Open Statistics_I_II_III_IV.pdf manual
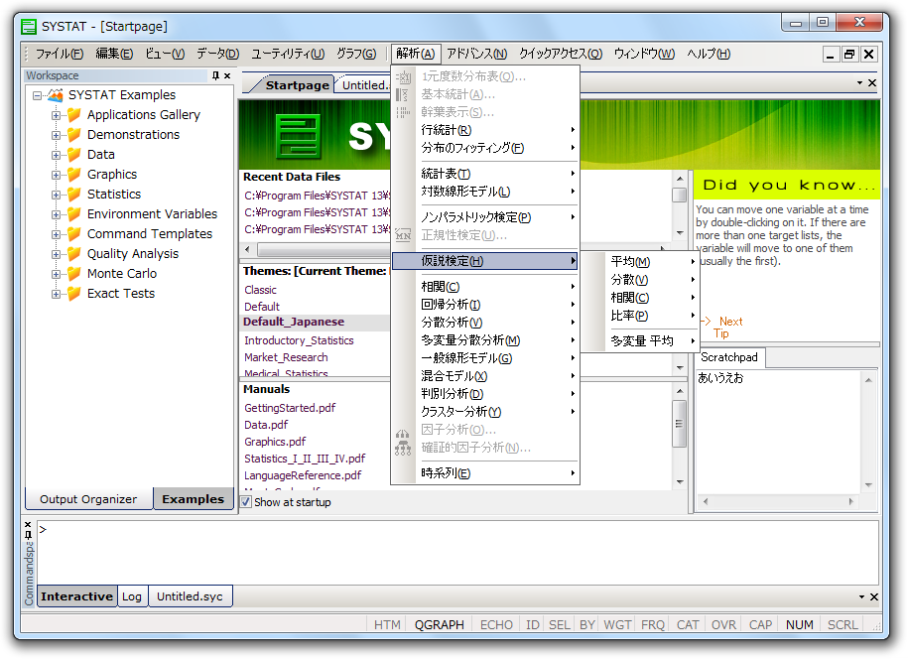This screenshot has width=908, height=659. [305, 459]
